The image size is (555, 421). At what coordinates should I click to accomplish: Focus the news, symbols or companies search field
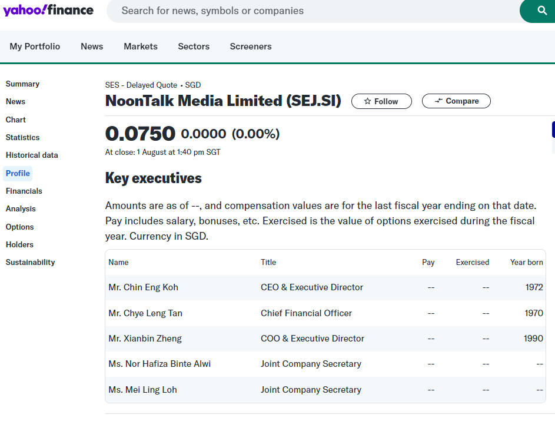tap(313, 11)
